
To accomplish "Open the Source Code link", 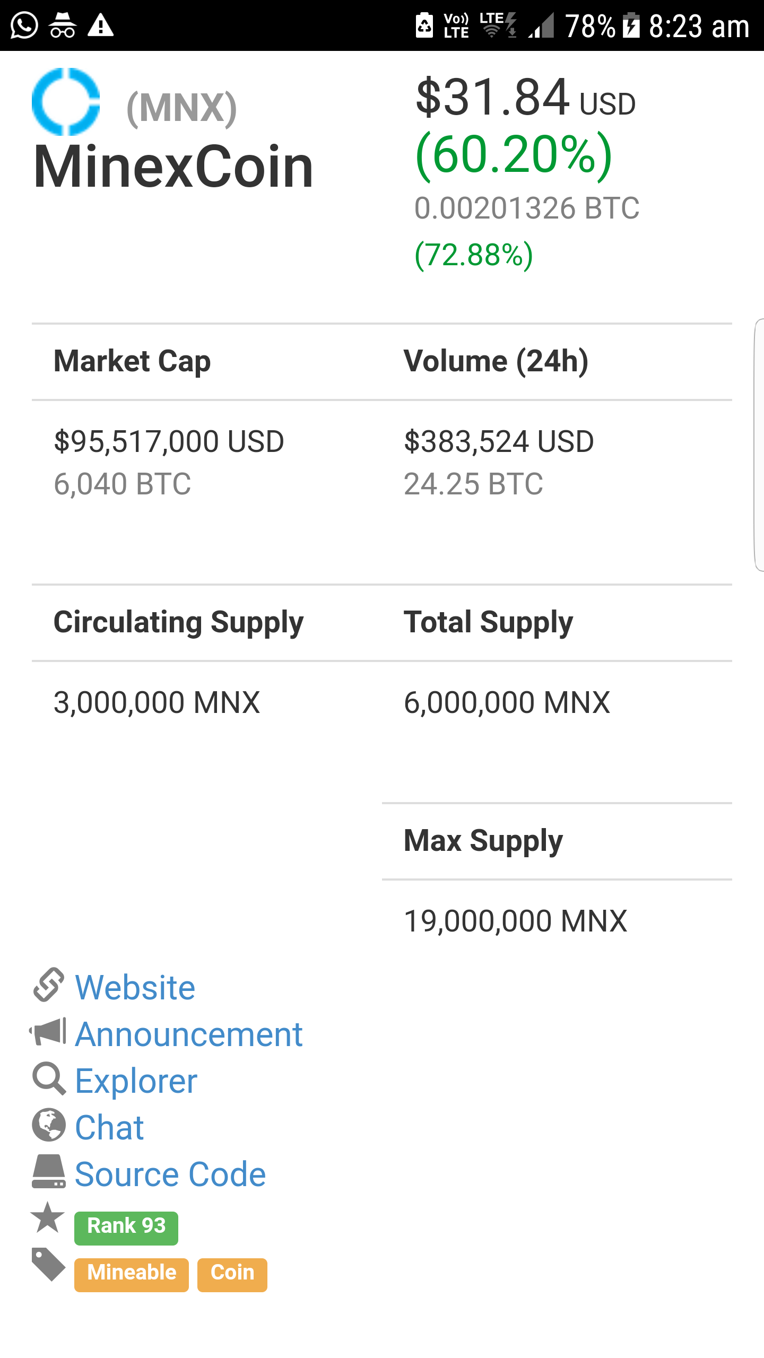I will 170,1174.
